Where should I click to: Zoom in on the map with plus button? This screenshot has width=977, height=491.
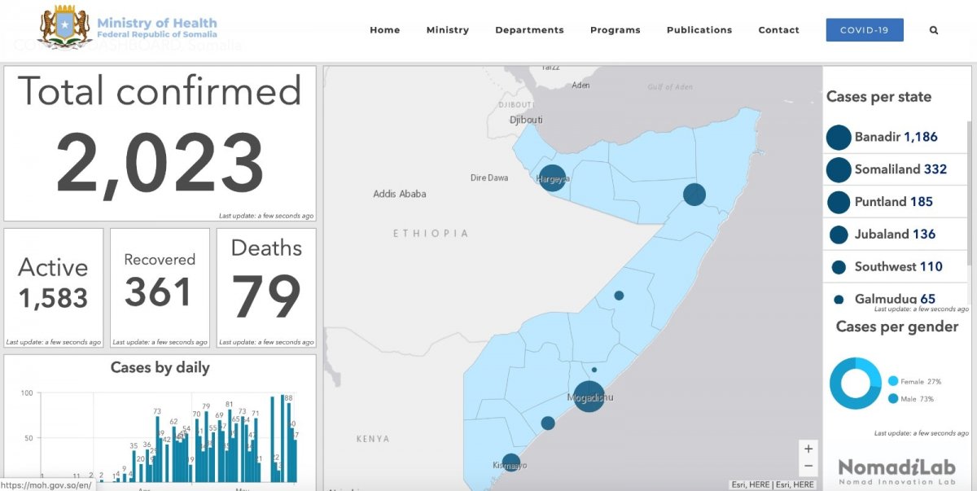coord(808,449)
